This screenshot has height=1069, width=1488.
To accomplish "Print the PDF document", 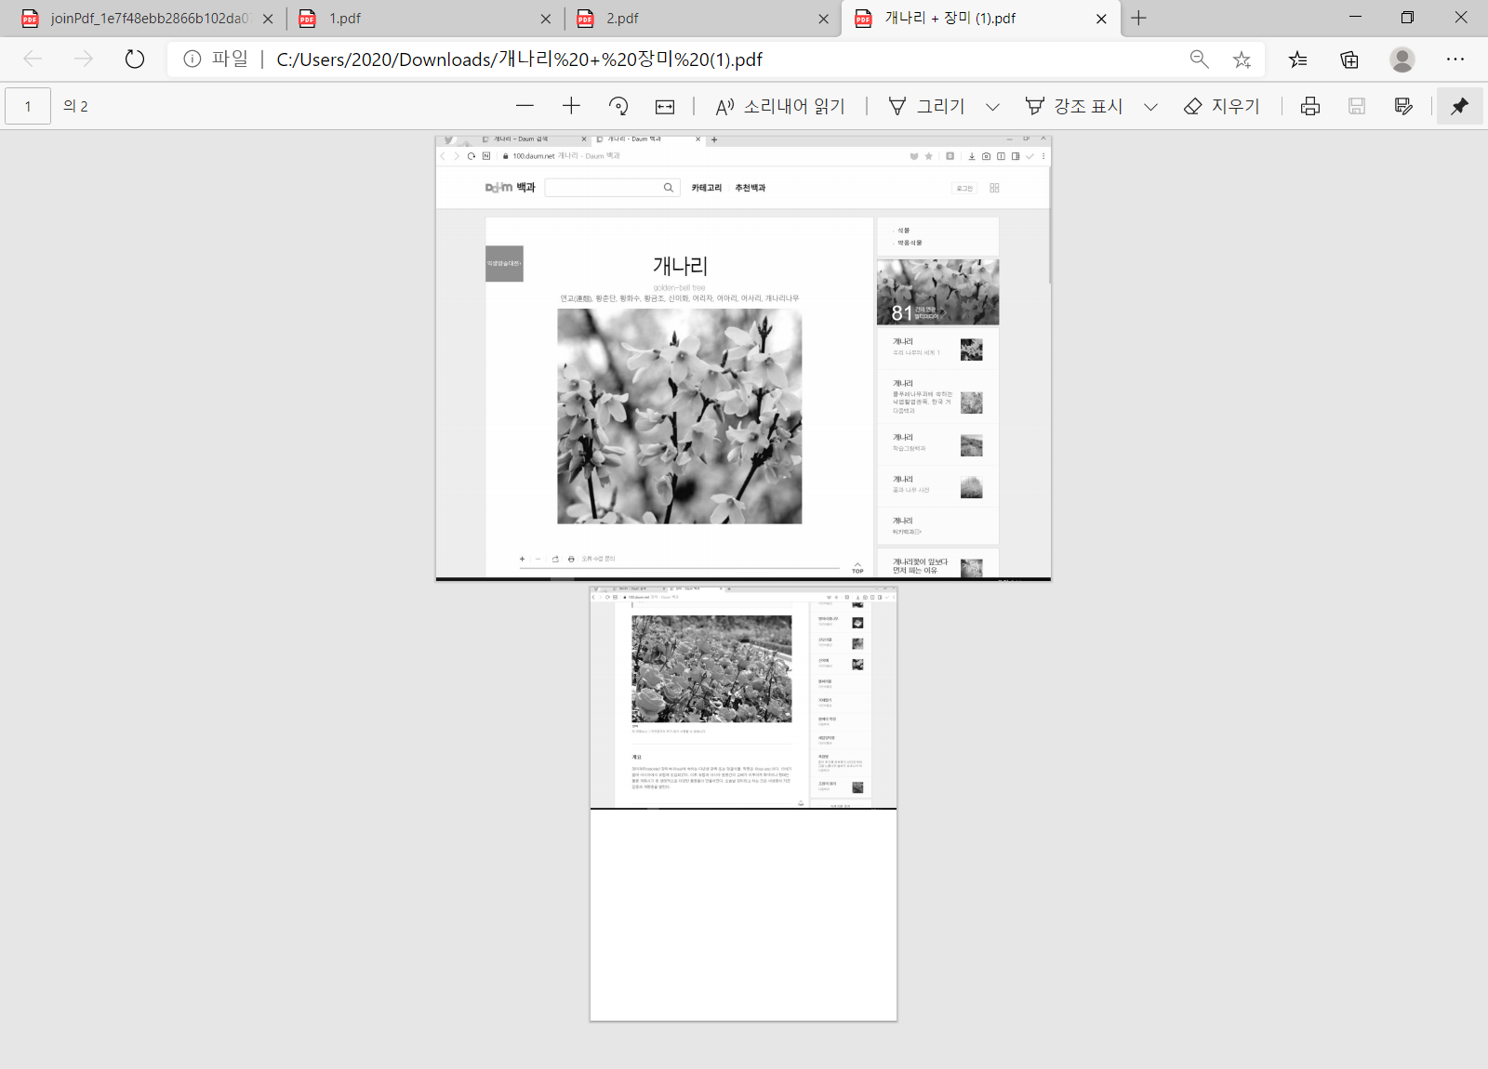I will point(1310,106).
